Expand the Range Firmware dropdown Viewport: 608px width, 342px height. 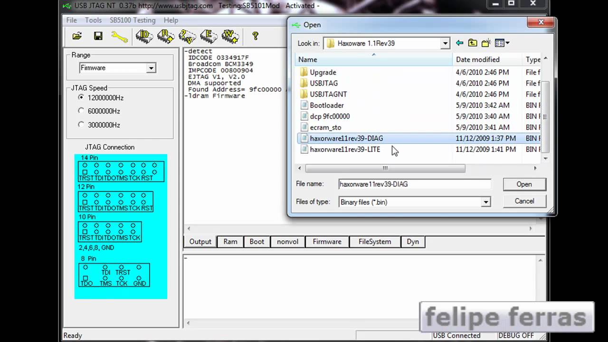coord(151,68)
